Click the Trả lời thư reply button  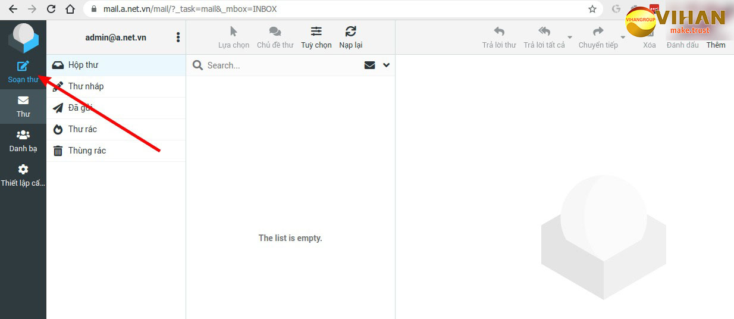point(498,36)
